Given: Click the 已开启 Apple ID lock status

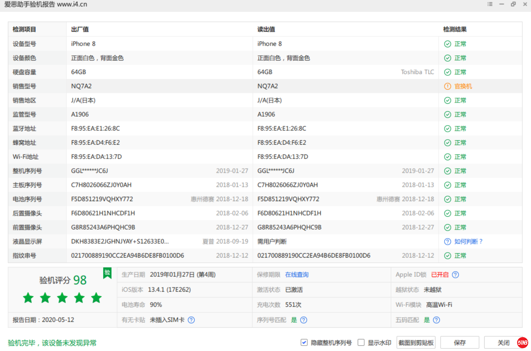Looking at the screenshot, I should (x=440, y=275).
